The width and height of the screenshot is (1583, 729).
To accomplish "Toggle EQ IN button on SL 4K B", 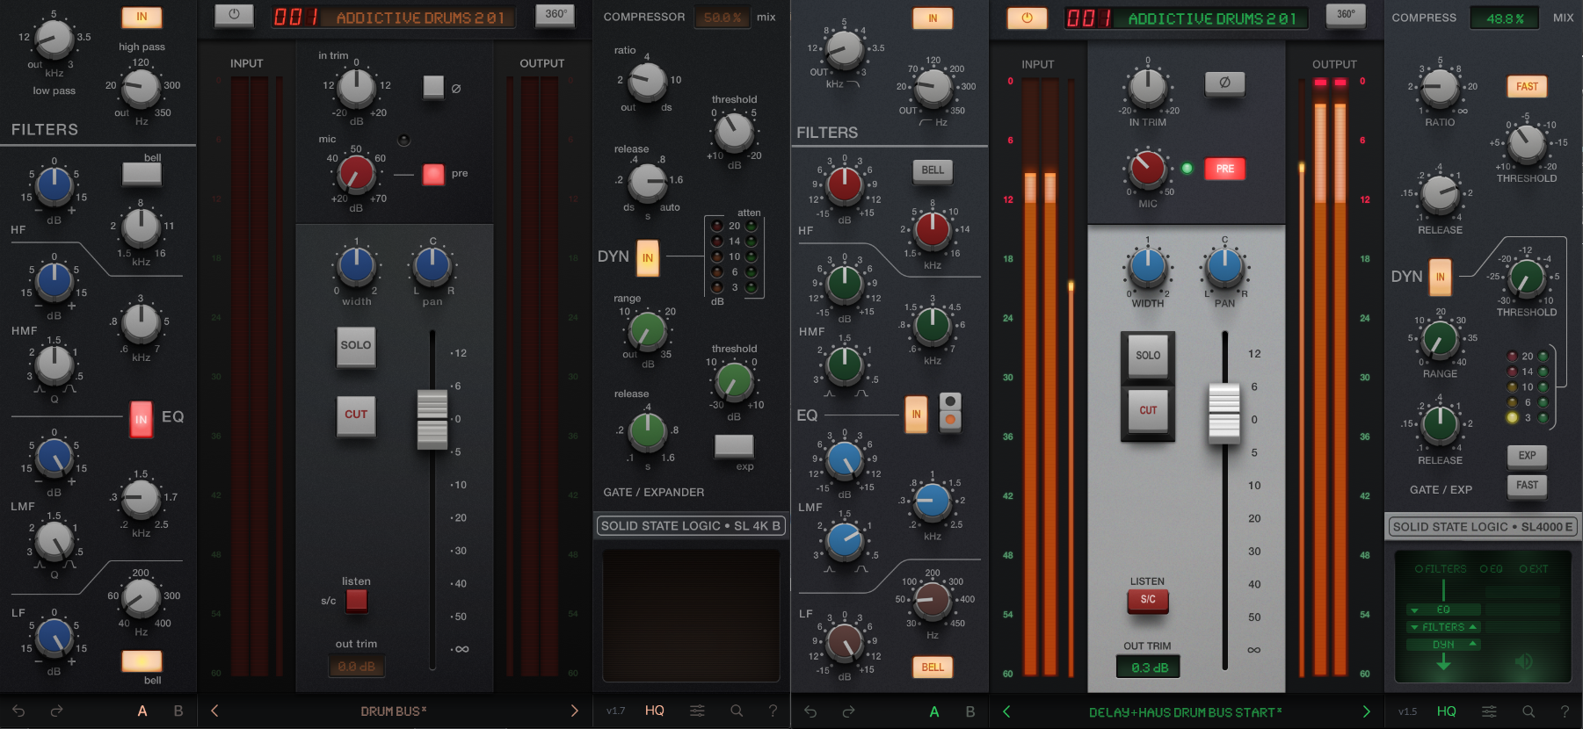I will pyautogui.click(x=141, y=419).
